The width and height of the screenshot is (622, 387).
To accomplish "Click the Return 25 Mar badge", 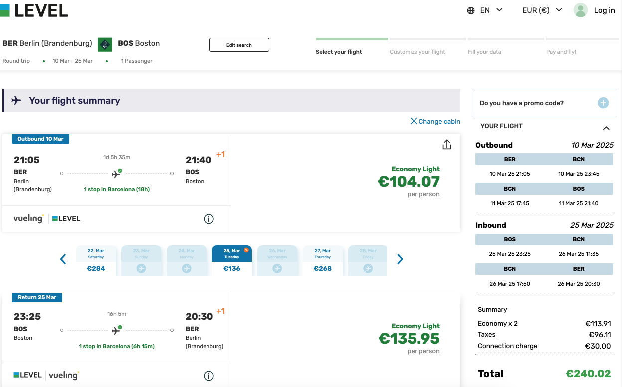I will tap(37, 297).
